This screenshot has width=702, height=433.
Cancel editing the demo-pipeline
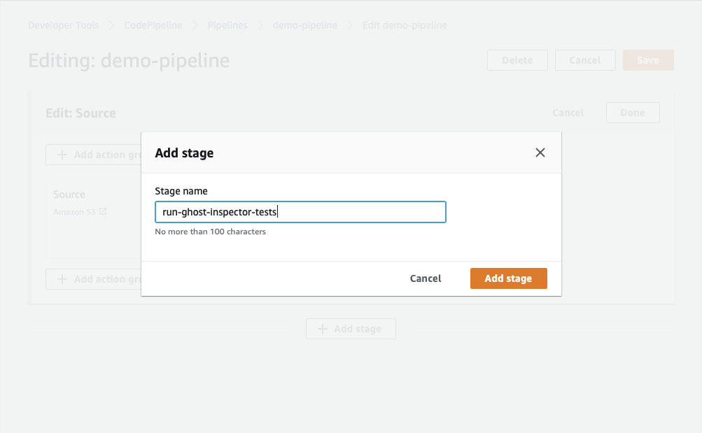click(585, 59)
